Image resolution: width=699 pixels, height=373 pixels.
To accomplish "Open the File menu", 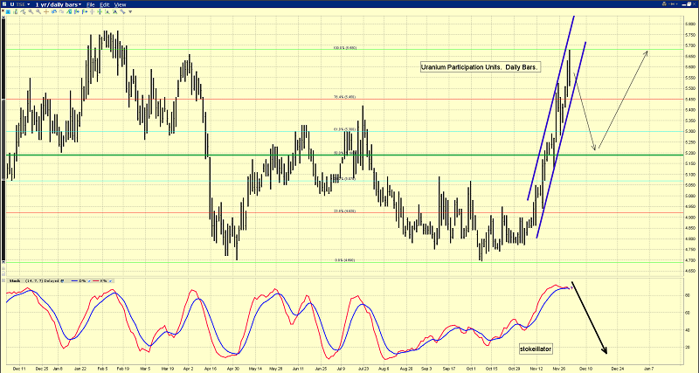I will point(90,4).
